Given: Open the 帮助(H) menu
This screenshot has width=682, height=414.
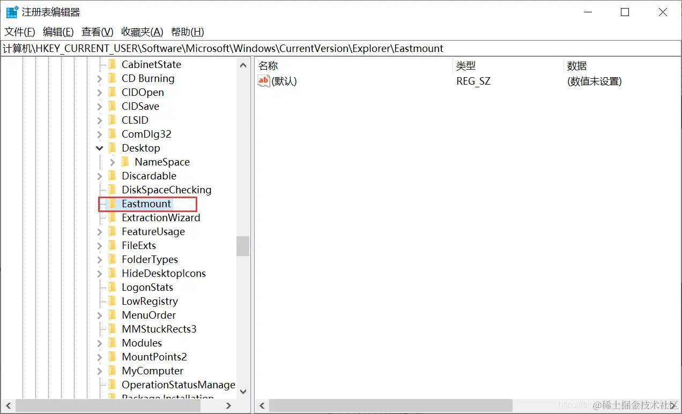Looking at the screenshot, I should click(x=187, y=32).
